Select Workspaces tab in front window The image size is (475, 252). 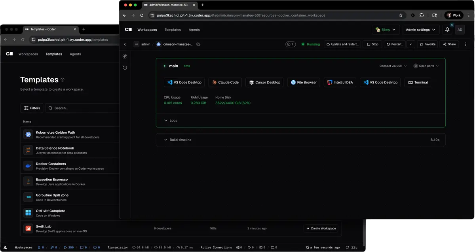pyautogui.click(x=147, y=30)
